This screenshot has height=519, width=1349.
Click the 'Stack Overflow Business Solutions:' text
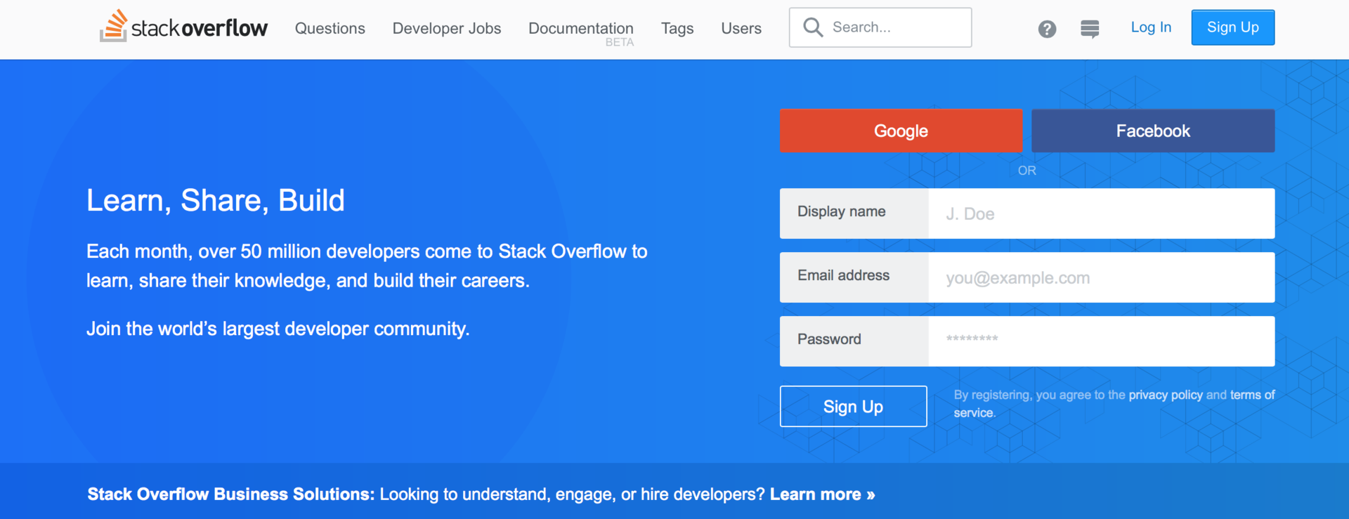coord(231,494)
